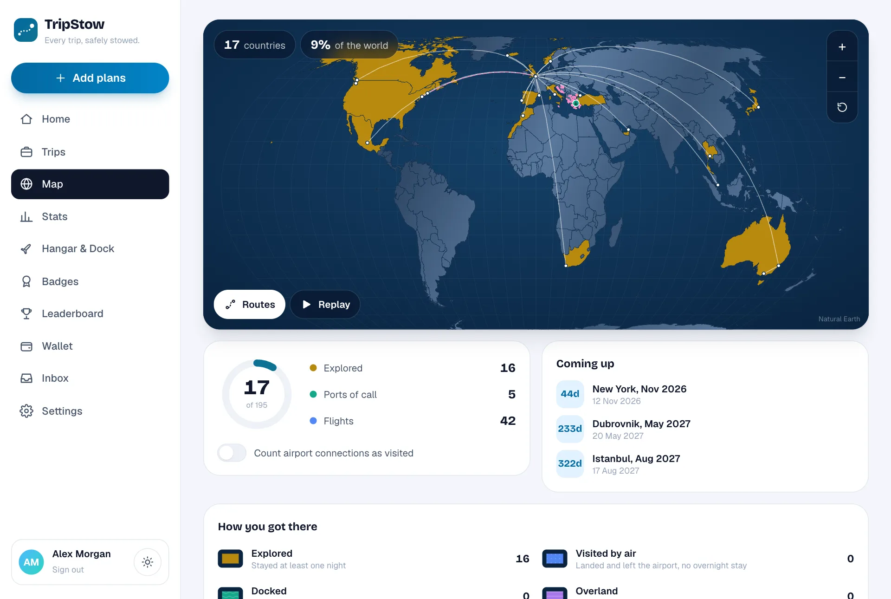
Task: Toggle the Routes button on map
Action: 250,305
